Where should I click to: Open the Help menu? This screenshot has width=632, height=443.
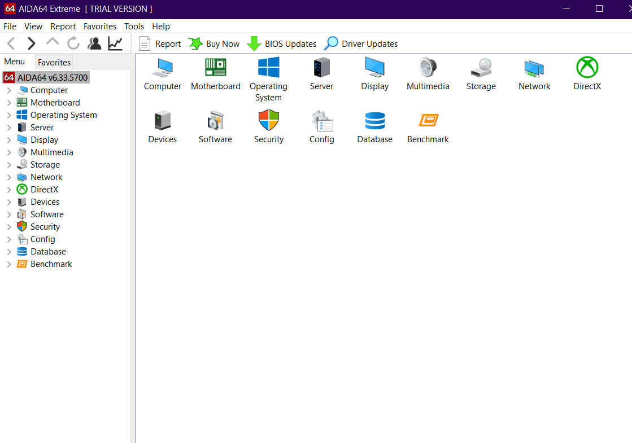[161, 26]
